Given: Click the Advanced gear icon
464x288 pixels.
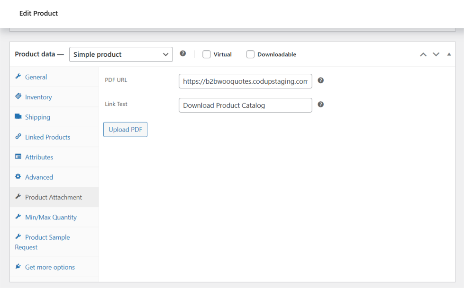Looking at the screenshot, I should tap(18, 177).
